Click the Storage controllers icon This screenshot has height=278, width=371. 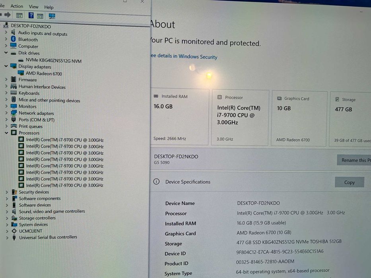pos(14,218)
